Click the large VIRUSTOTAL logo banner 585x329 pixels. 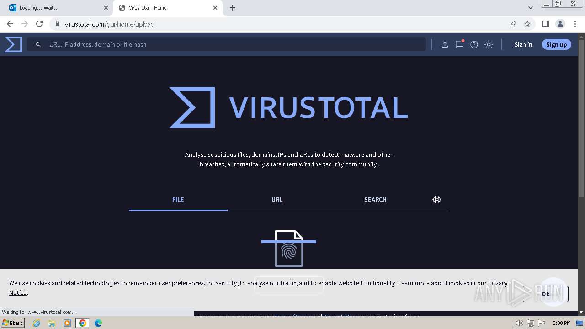point(289,107)
